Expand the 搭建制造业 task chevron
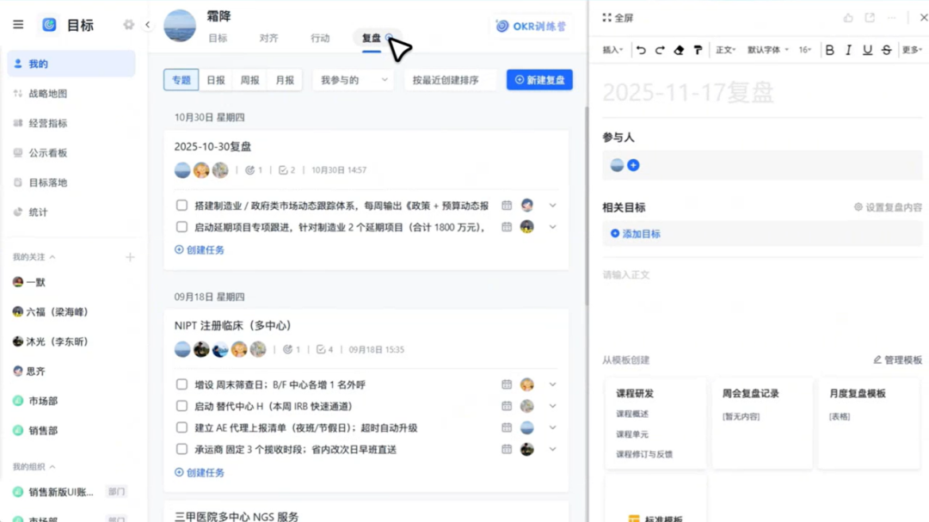Image resolution: width=929 pixels, height=522 pixels. tap(552, 206)
